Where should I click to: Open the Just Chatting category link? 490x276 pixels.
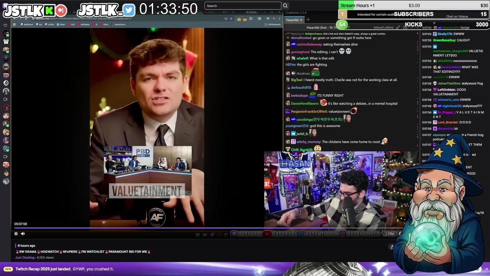tap(25, 258)
